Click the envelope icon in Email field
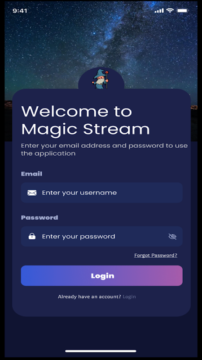The image size is (202, 360). tap(32, 193)
